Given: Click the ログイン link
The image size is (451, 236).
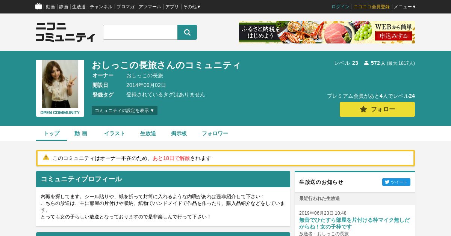Looking at the screenshot, I should click(341, 7).
